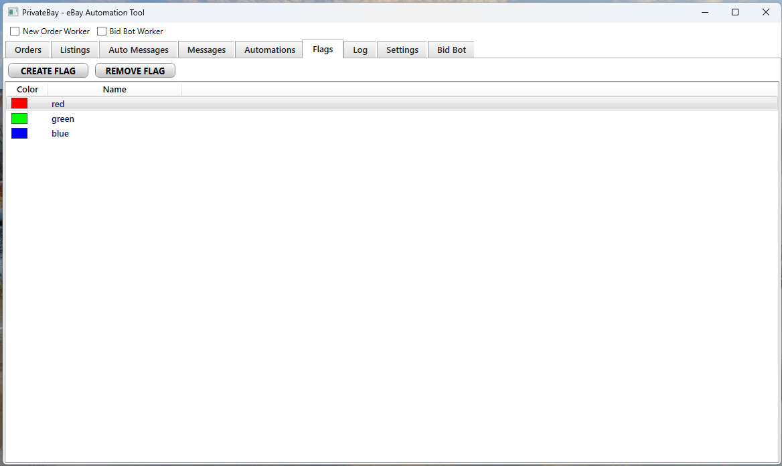This screenshot has width=782, height=466.
Task: Go to the Auto Messages tab
Action: point(139,50)
